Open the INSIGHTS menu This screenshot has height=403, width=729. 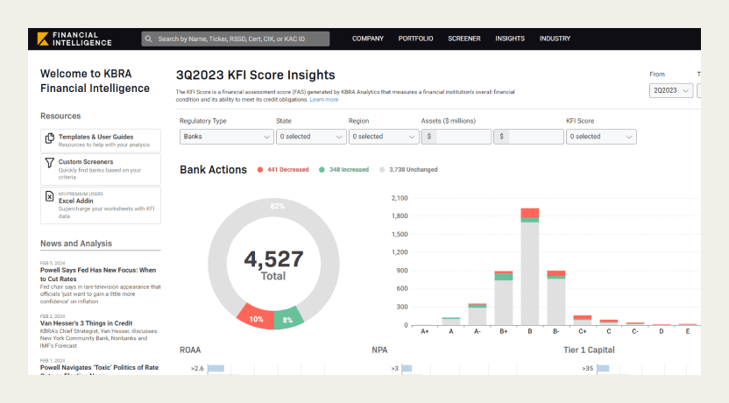click(510, 39)
